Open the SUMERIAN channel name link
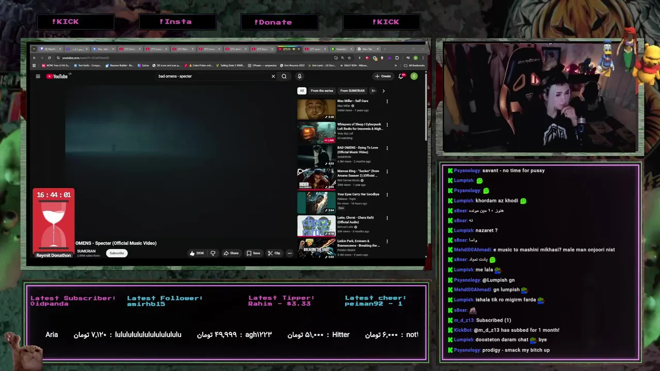Image resolution: width=660 pixels, height=371 pixels. [86, 251]
